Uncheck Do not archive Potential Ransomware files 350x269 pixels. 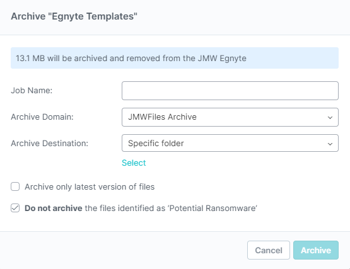click(x=15, y=208)
